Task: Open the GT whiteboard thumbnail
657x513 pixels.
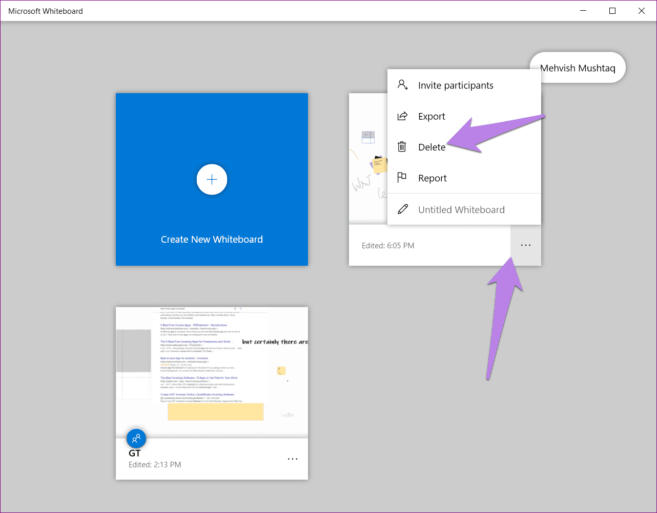Action: [212, 372]
